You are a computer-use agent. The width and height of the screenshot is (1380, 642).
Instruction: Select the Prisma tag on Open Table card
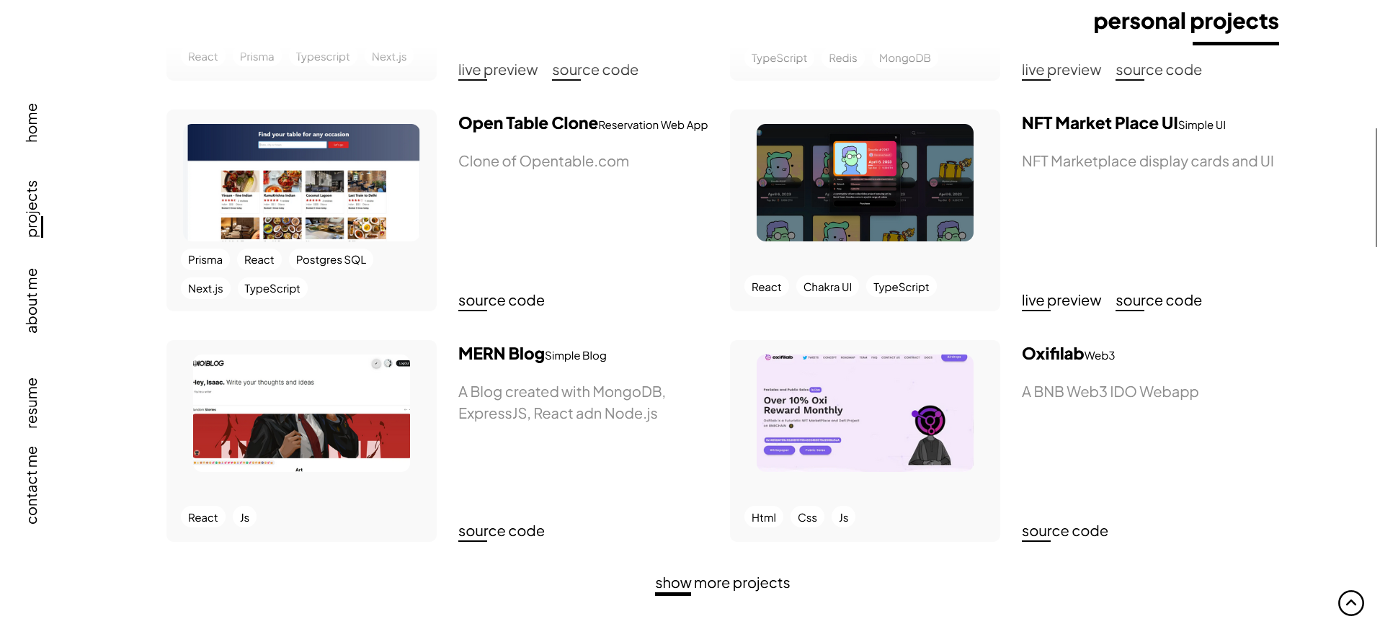pos(205,260)
